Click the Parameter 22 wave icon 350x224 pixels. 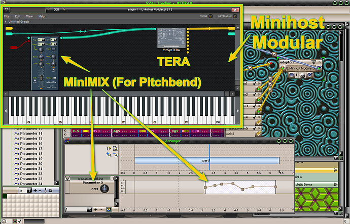pyautogui.click(x=17, y=174)
